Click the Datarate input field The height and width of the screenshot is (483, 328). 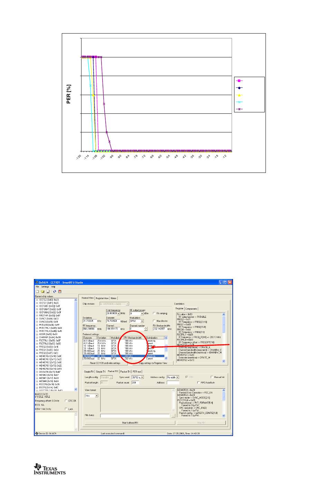[x=113, y=321]
